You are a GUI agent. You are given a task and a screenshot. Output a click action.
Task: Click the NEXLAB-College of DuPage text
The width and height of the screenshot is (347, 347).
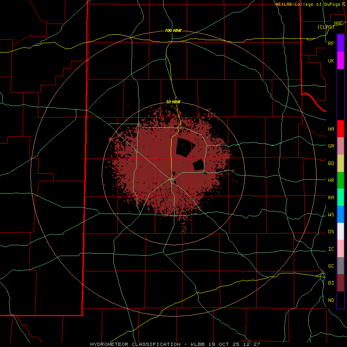click(308, 4)
